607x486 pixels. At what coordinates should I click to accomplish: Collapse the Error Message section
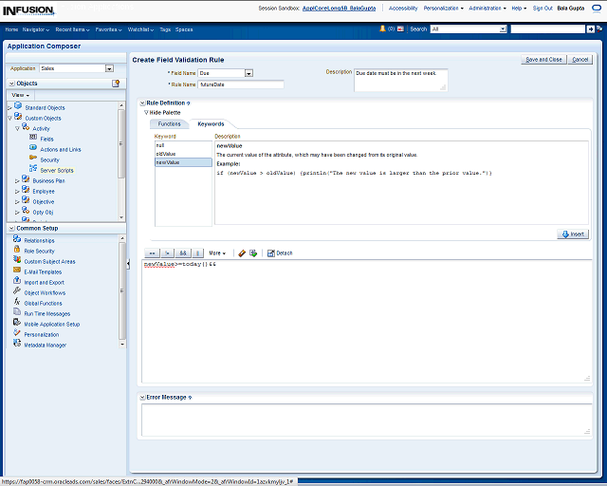click(x=141, y=397)
